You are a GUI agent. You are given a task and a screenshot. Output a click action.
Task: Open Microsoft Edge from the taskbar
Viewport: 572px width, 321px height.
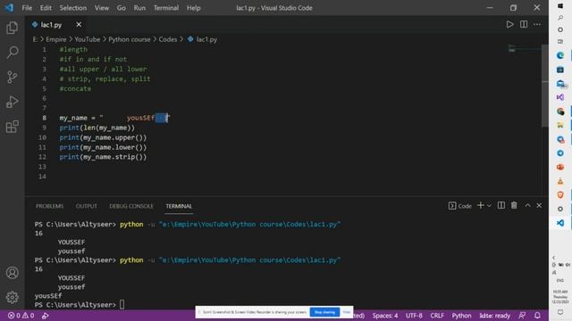[x=560, y=55]
